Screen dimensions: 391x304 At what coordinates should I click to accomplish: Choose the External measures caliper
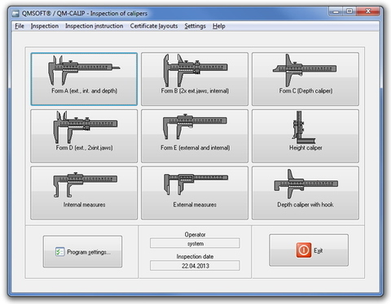pos(195,193)
